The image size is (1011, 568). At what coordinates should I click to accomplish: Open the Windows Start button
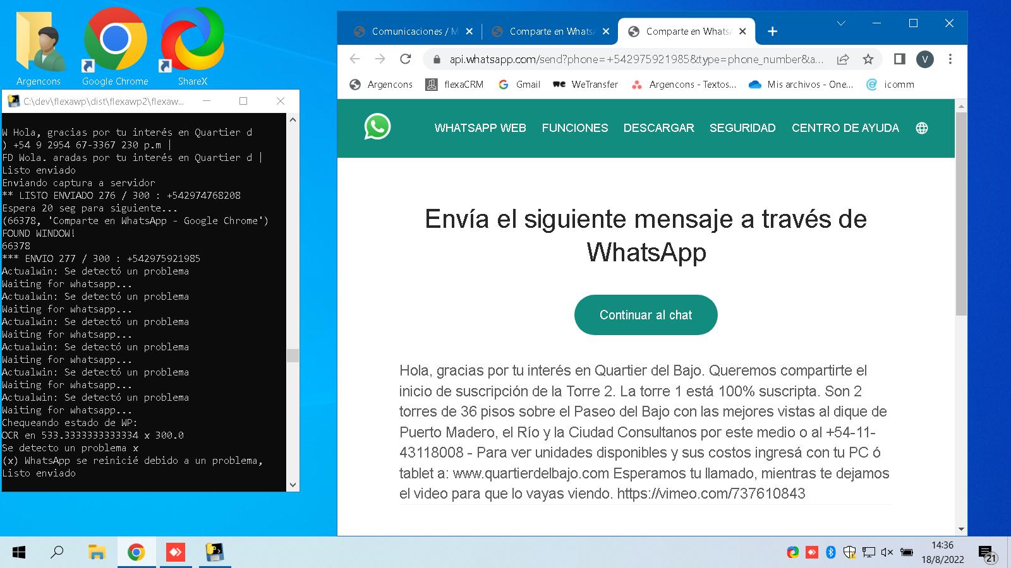click(x=19, y=552)
